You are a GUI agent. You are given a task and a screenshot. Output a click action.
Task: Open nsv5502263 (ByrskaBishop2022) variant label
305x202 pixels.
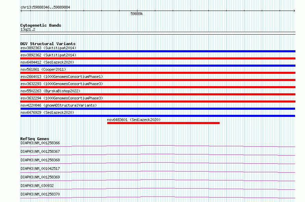tap(50, 91)
